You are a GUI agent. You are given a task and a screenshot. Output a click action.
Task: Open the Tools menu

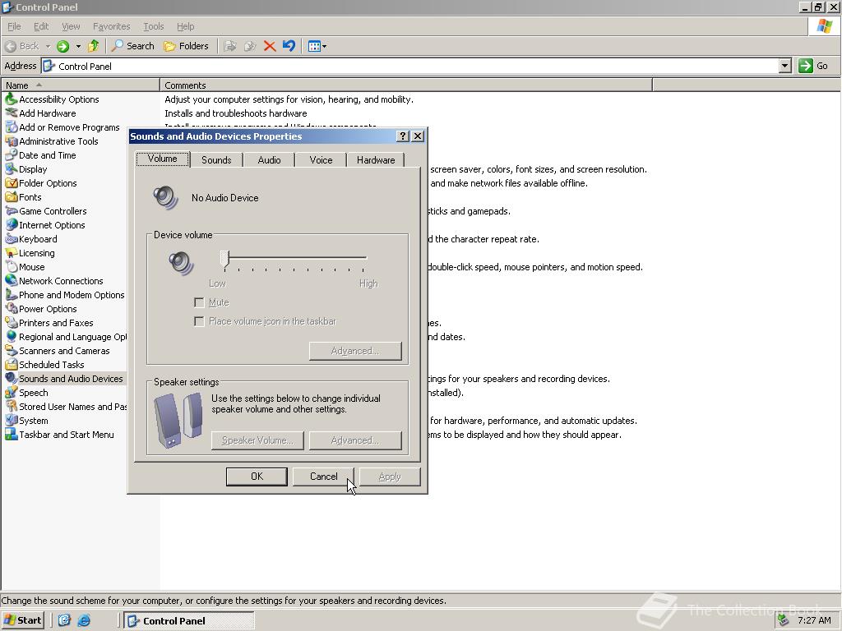[x=153, y=26]
